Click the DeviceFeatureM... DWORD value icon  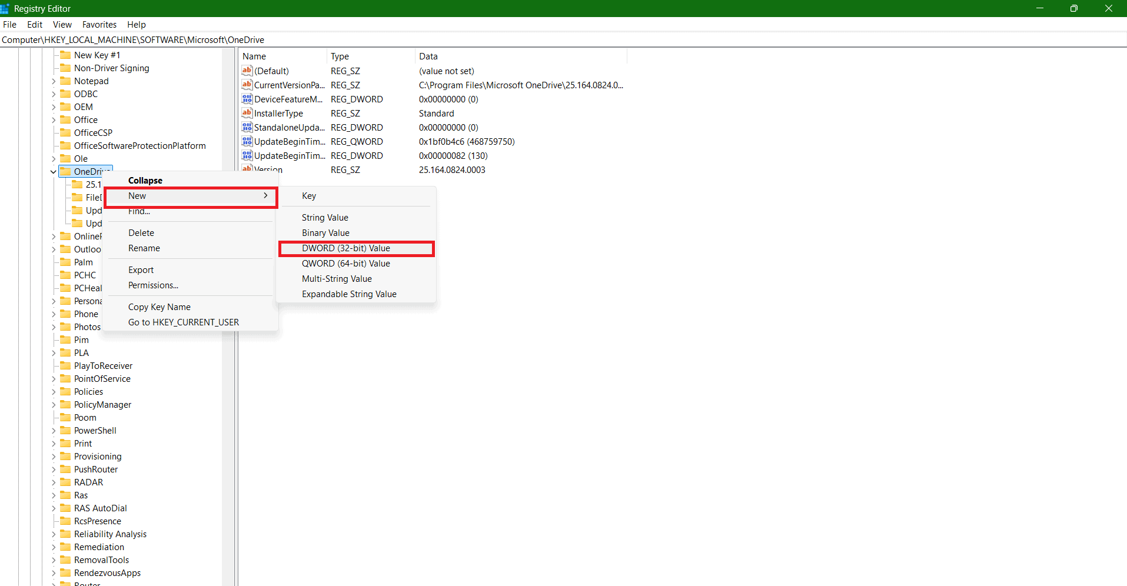point(247,99)
